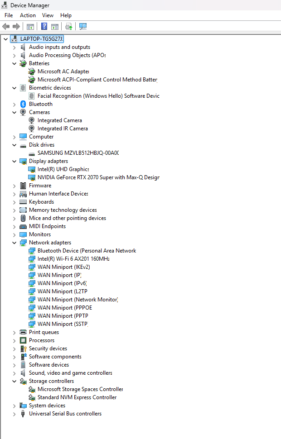Viewport: 281px width, 439px height.
Task: Expand the System devices category
Action: coord(15,406)
